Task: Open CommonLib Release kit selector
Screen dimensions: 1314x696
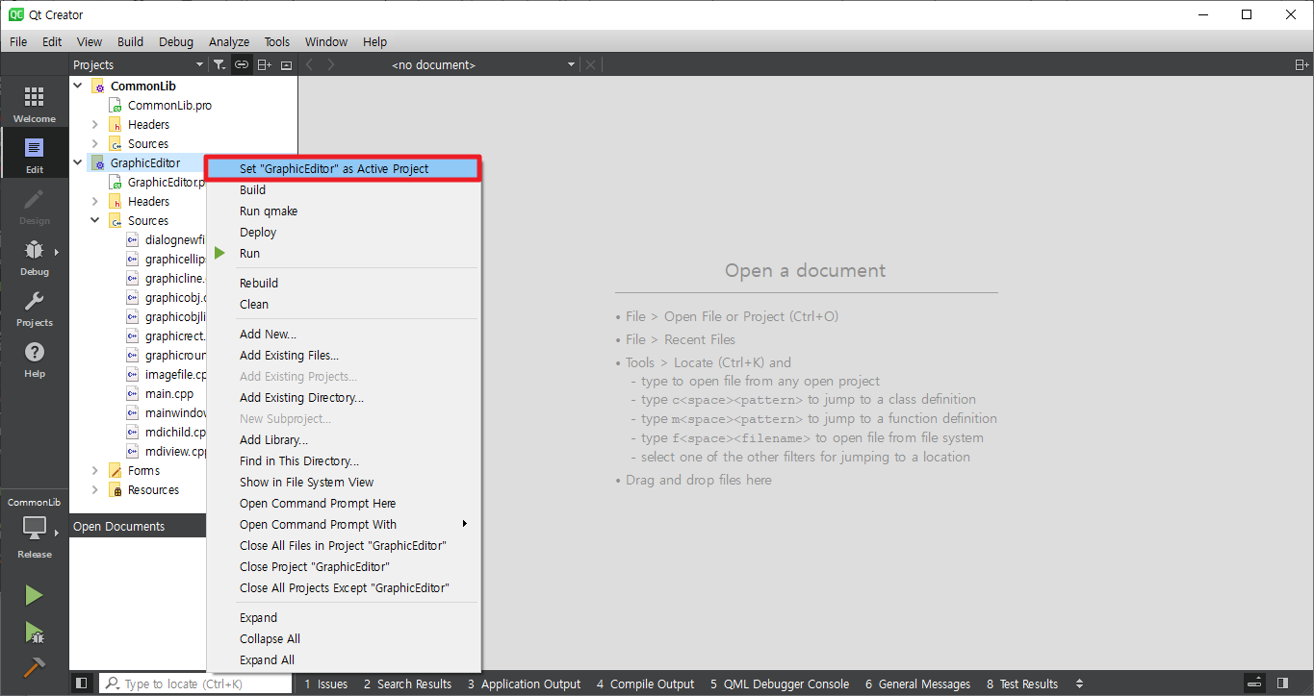Action: click(34, 528)
